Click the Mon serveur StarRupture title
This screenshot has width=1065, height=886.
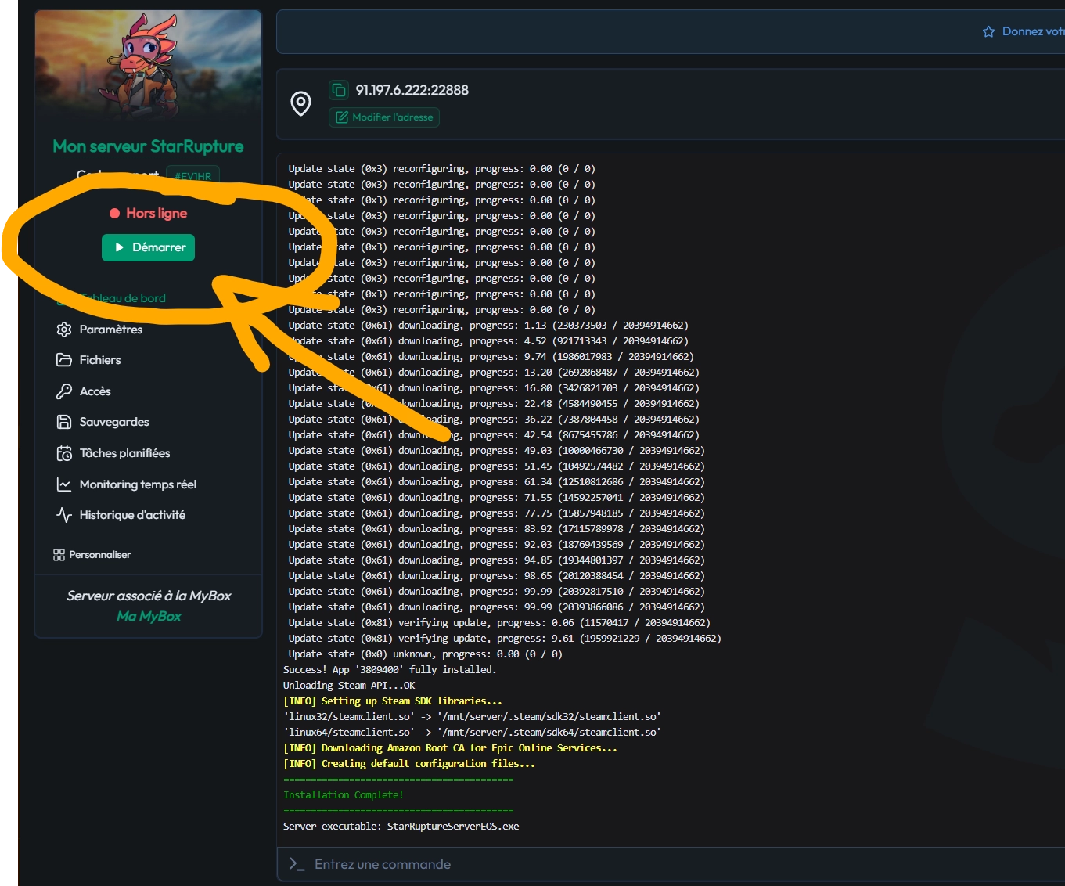pos(148,146)
